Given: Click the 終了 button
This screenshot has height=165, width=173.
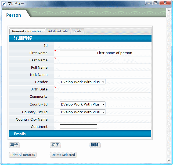Looking at the screenshot, I should 55,145.
